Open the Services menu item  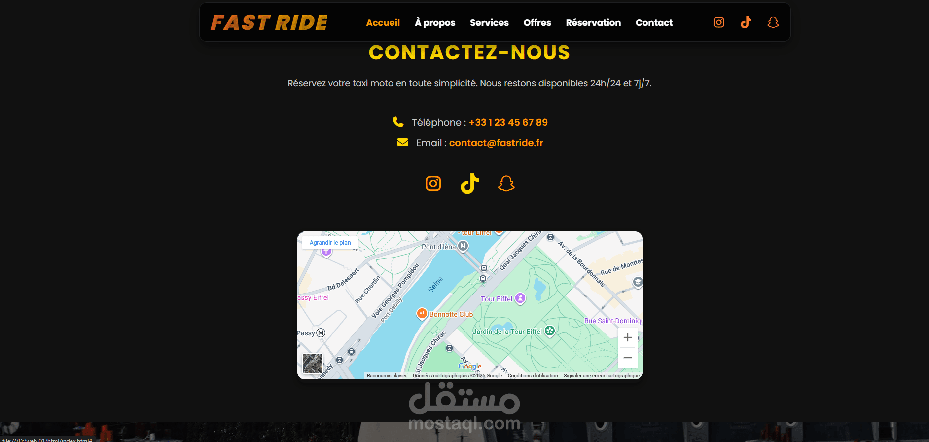[489, 22]
